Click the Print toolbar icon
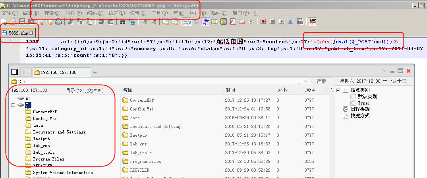The height and width of the screenshot is (178, 427). tap(58, 21)
